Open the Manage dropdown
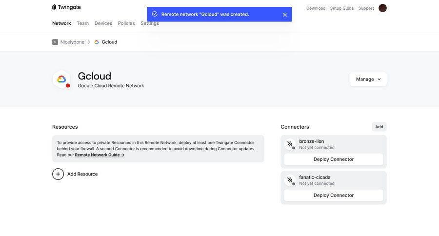 click(368, 79)
